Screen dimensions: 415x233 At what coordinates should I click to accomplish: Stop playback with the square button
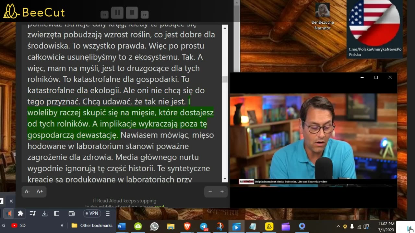coord(132,13)
